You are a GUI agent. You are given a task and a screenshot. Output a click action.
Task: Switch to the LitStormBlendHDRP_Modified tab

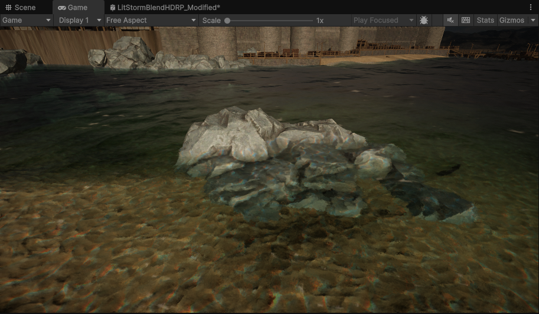(x=168, y=8)
